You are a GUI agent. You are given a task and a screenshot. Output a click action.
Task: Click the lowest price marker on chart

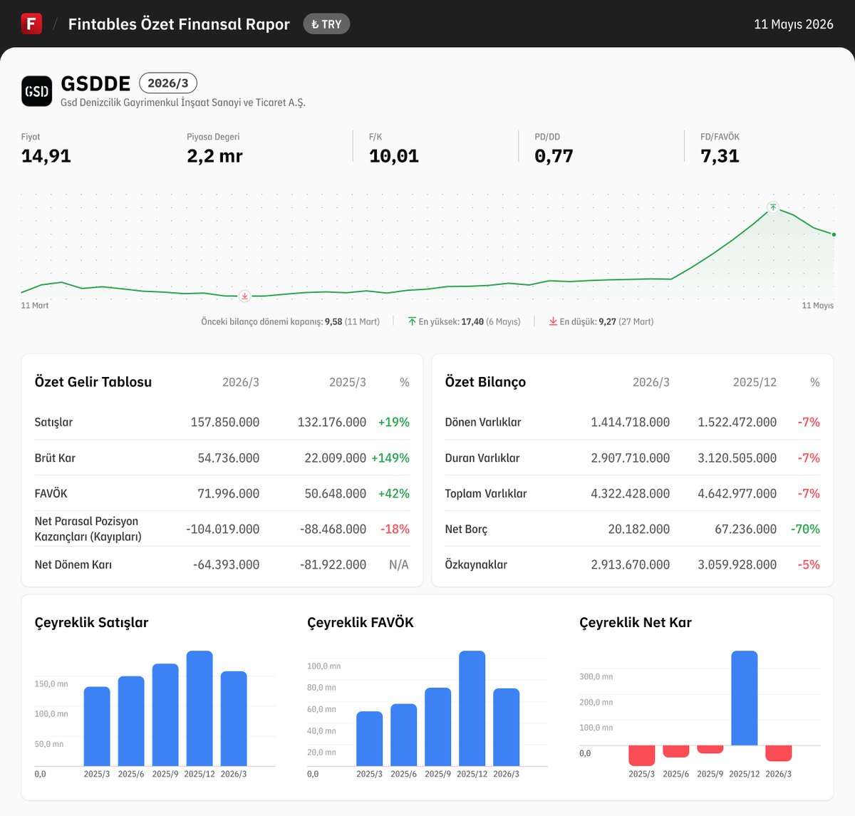pyautogui.click(x=244, y=296)
